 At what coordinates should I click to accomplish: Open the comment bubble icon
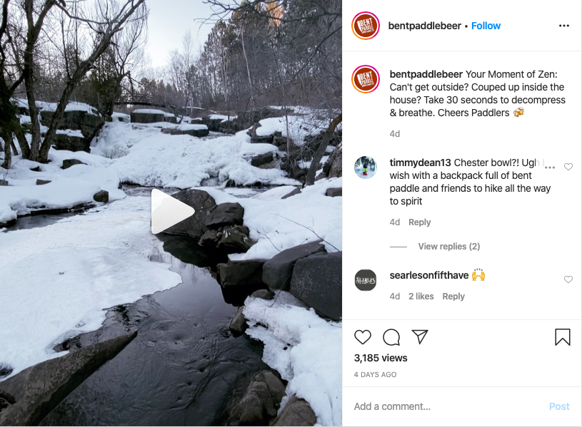click(x=391, y=337)
